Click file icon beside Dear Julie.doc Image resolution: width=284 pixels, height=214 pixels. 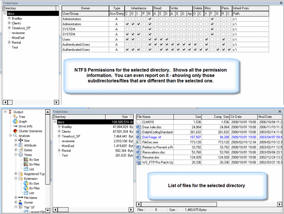139,127
